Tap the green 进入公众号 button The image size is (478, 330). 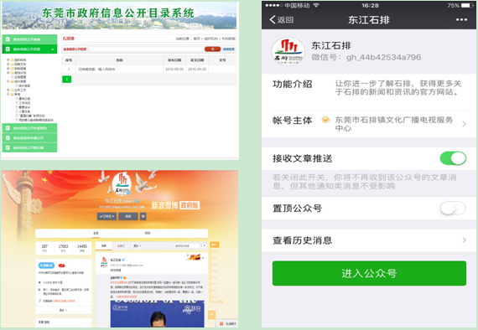[369, 273]
